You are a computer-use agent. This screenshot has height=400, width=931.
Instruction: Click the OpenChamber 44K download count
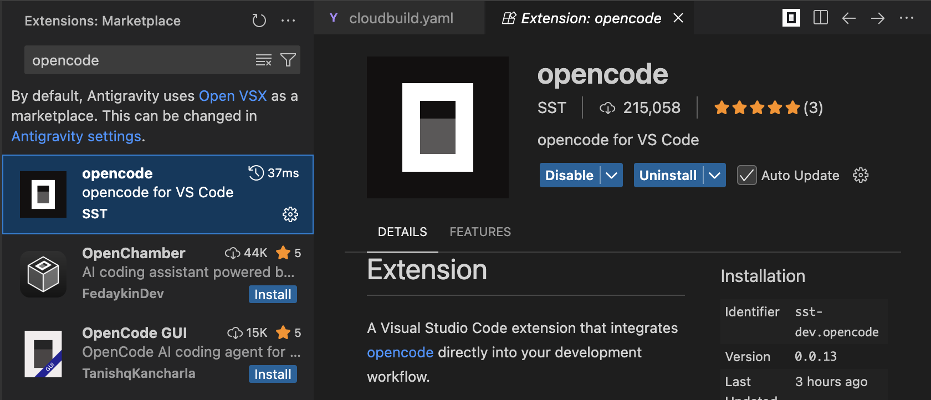point(246,253)
